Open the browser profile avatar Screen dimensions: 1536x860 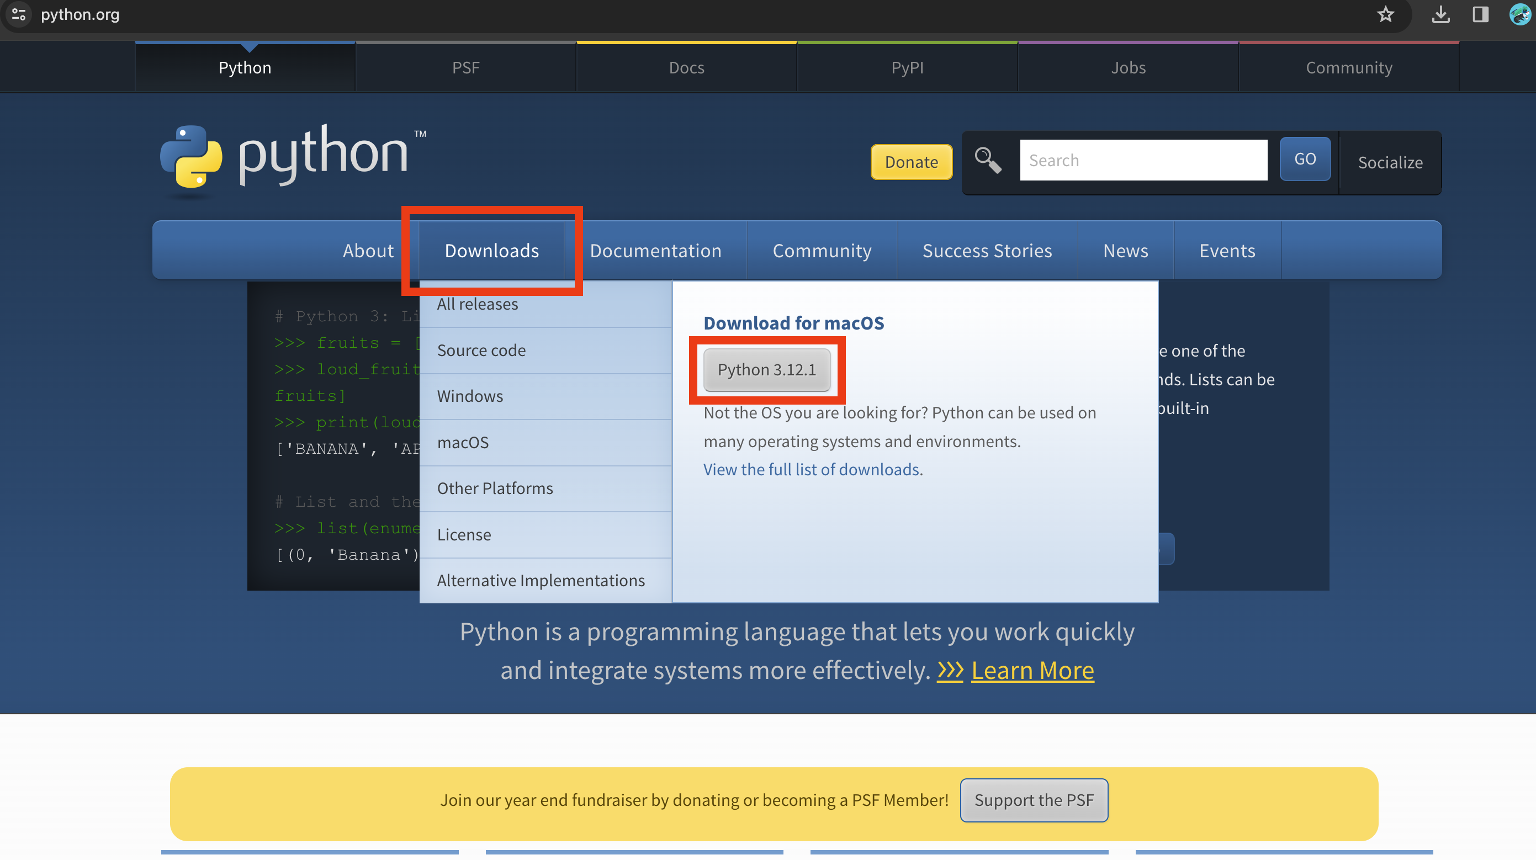coord(1520,14)
